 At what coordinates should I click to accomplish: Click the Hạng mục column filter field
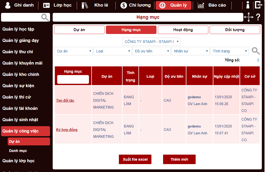point(73,79)
